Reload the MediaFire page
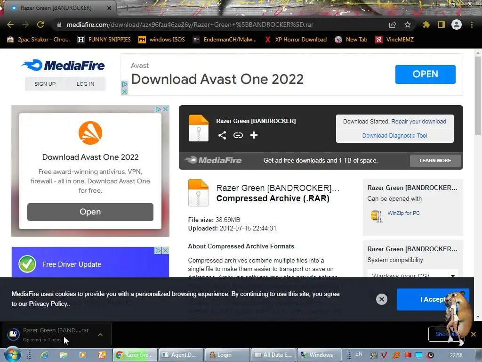482x362 pixels. click(x=40, y=25)
